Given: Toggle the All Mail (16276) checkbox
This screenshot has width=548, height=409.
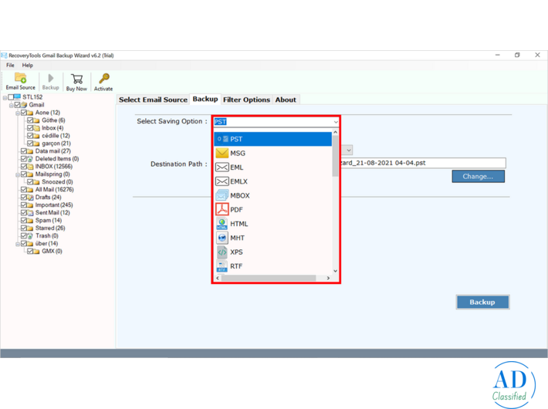Looking at the screenshot, I should pos(24,190).
